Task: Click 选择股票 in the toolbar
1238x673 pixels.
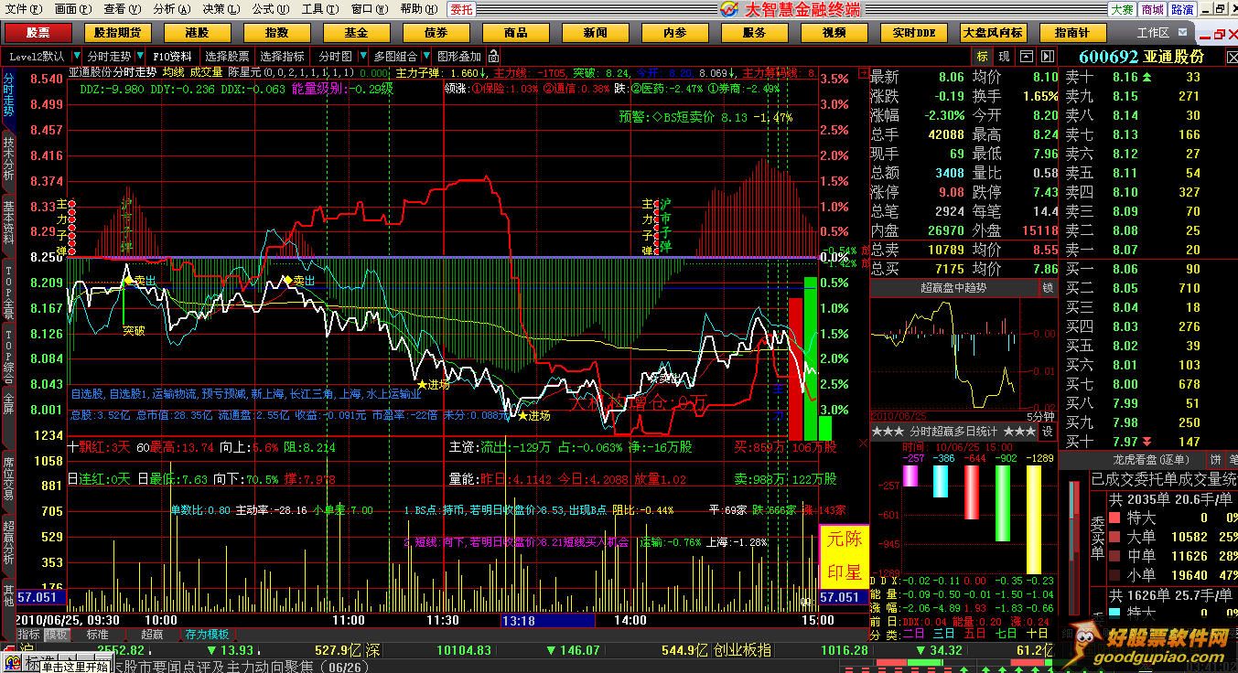Action: click(x=227, y=57)
